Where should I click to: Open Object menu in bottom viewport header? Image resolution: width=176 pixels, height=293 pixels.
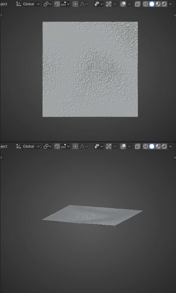coord(4,146)
